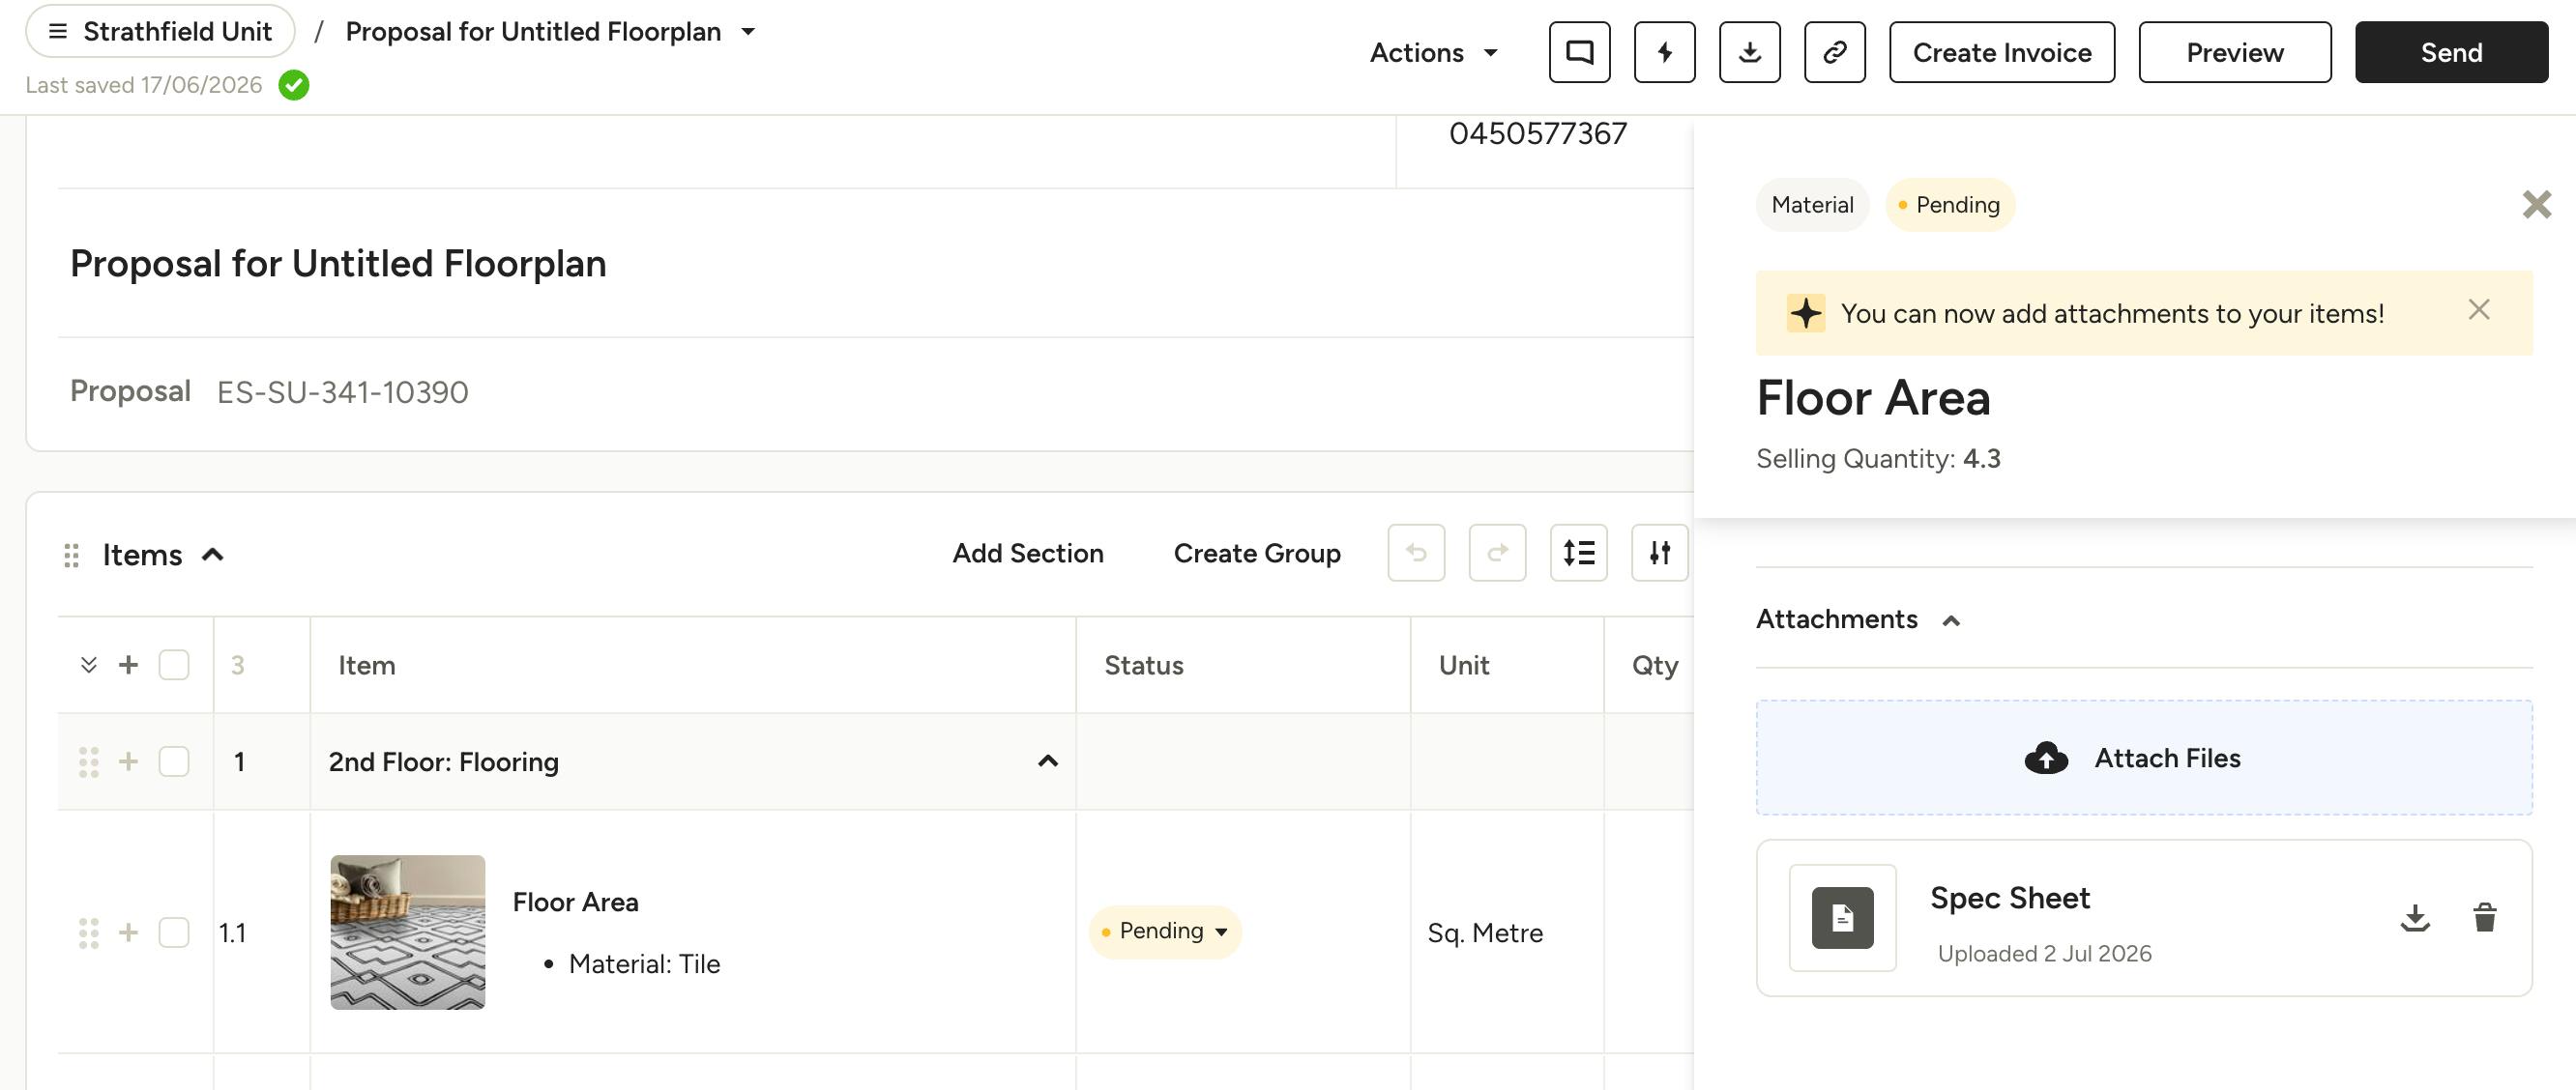Image resolution: width=2576 pixels, height=1090 pixels.
Task: Collapse the 2nd Floor: Flooring section
Action: [1047, 761]
